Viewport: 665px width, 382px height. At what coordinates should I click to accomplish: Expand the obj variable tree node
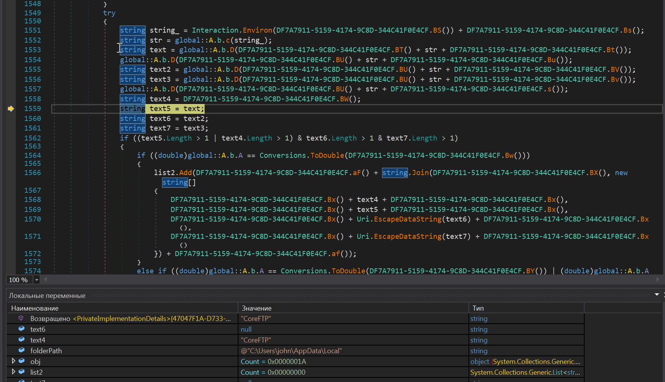click(13, 361)
